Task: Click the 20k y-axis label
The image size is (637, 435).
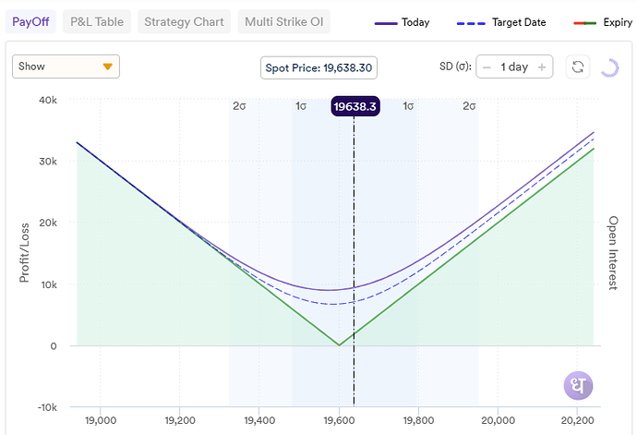Action: click(48, 223)
